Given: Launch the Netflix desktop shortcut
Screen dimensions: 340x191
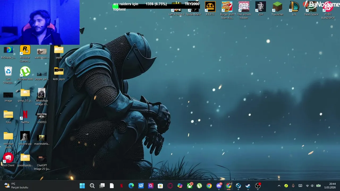Looking at the screenshot, I should 25,117.
